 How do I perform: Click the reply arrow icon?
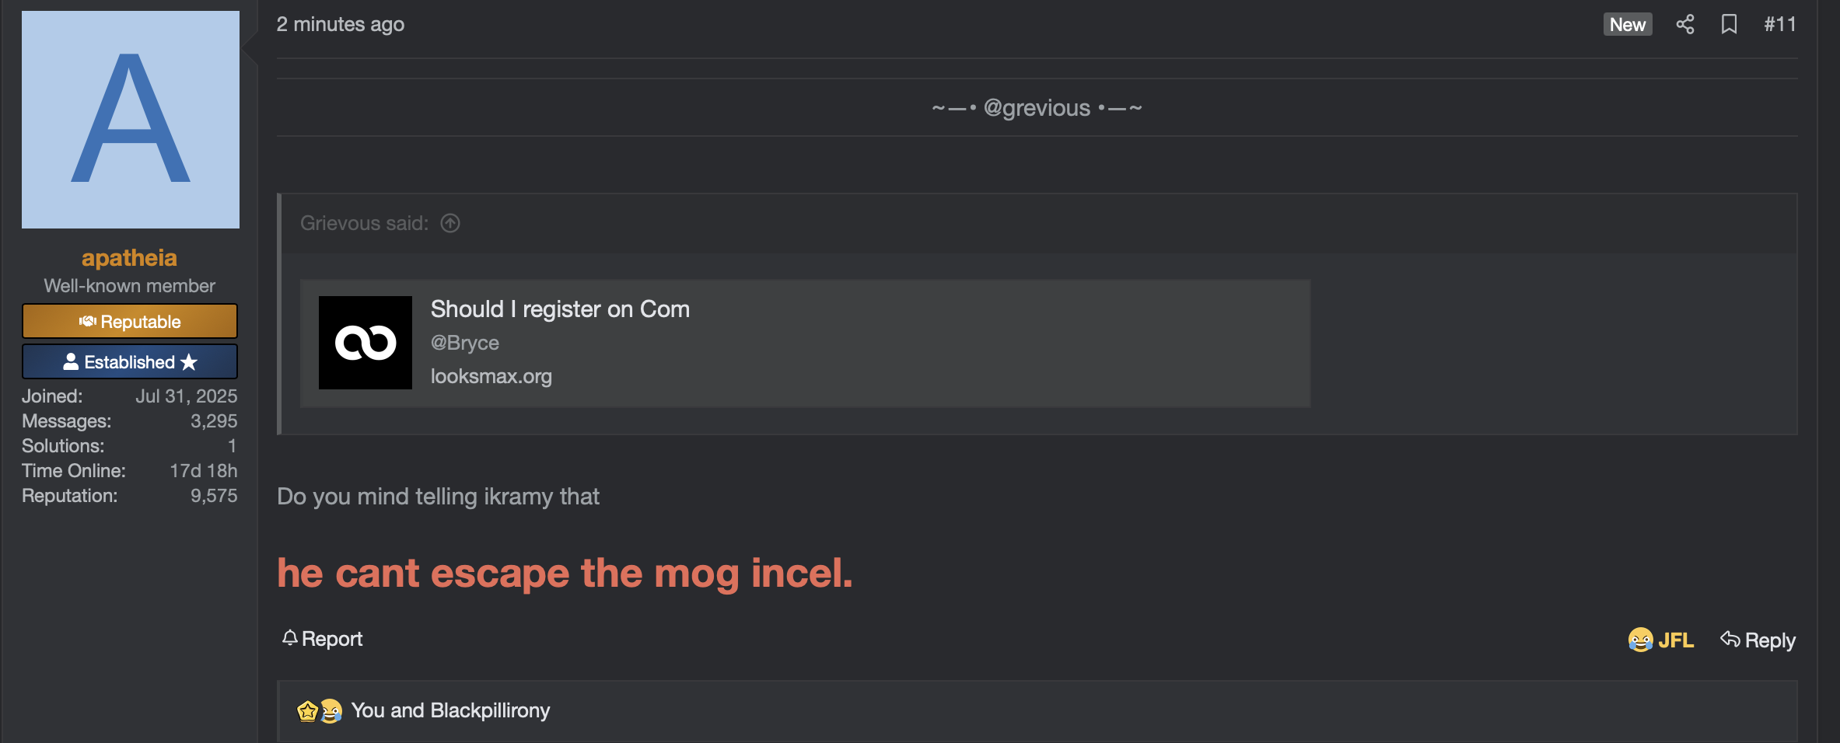click(x=1730, y=639)
